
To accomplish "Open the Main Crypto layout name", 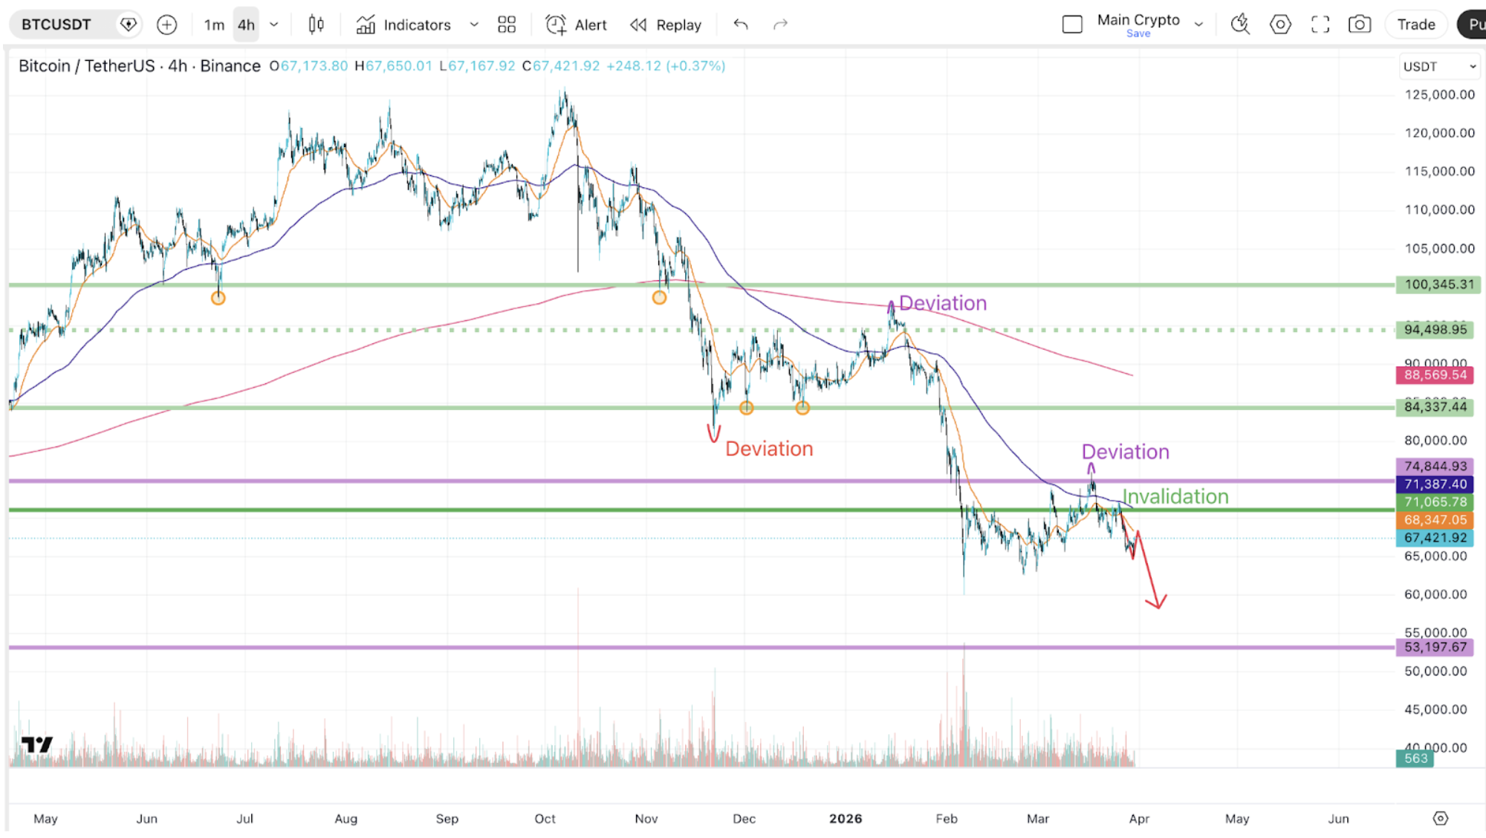I will 1138,20.
